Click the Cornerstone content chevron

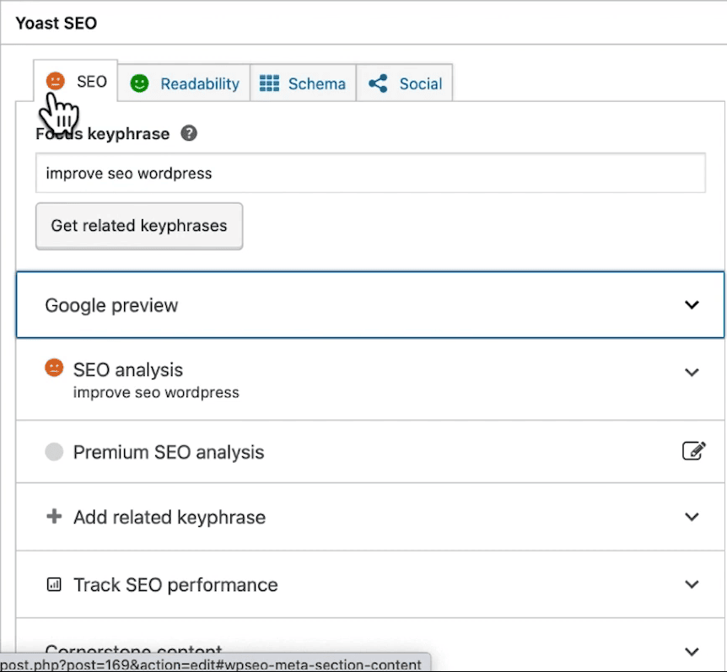(x=692, y=652)
